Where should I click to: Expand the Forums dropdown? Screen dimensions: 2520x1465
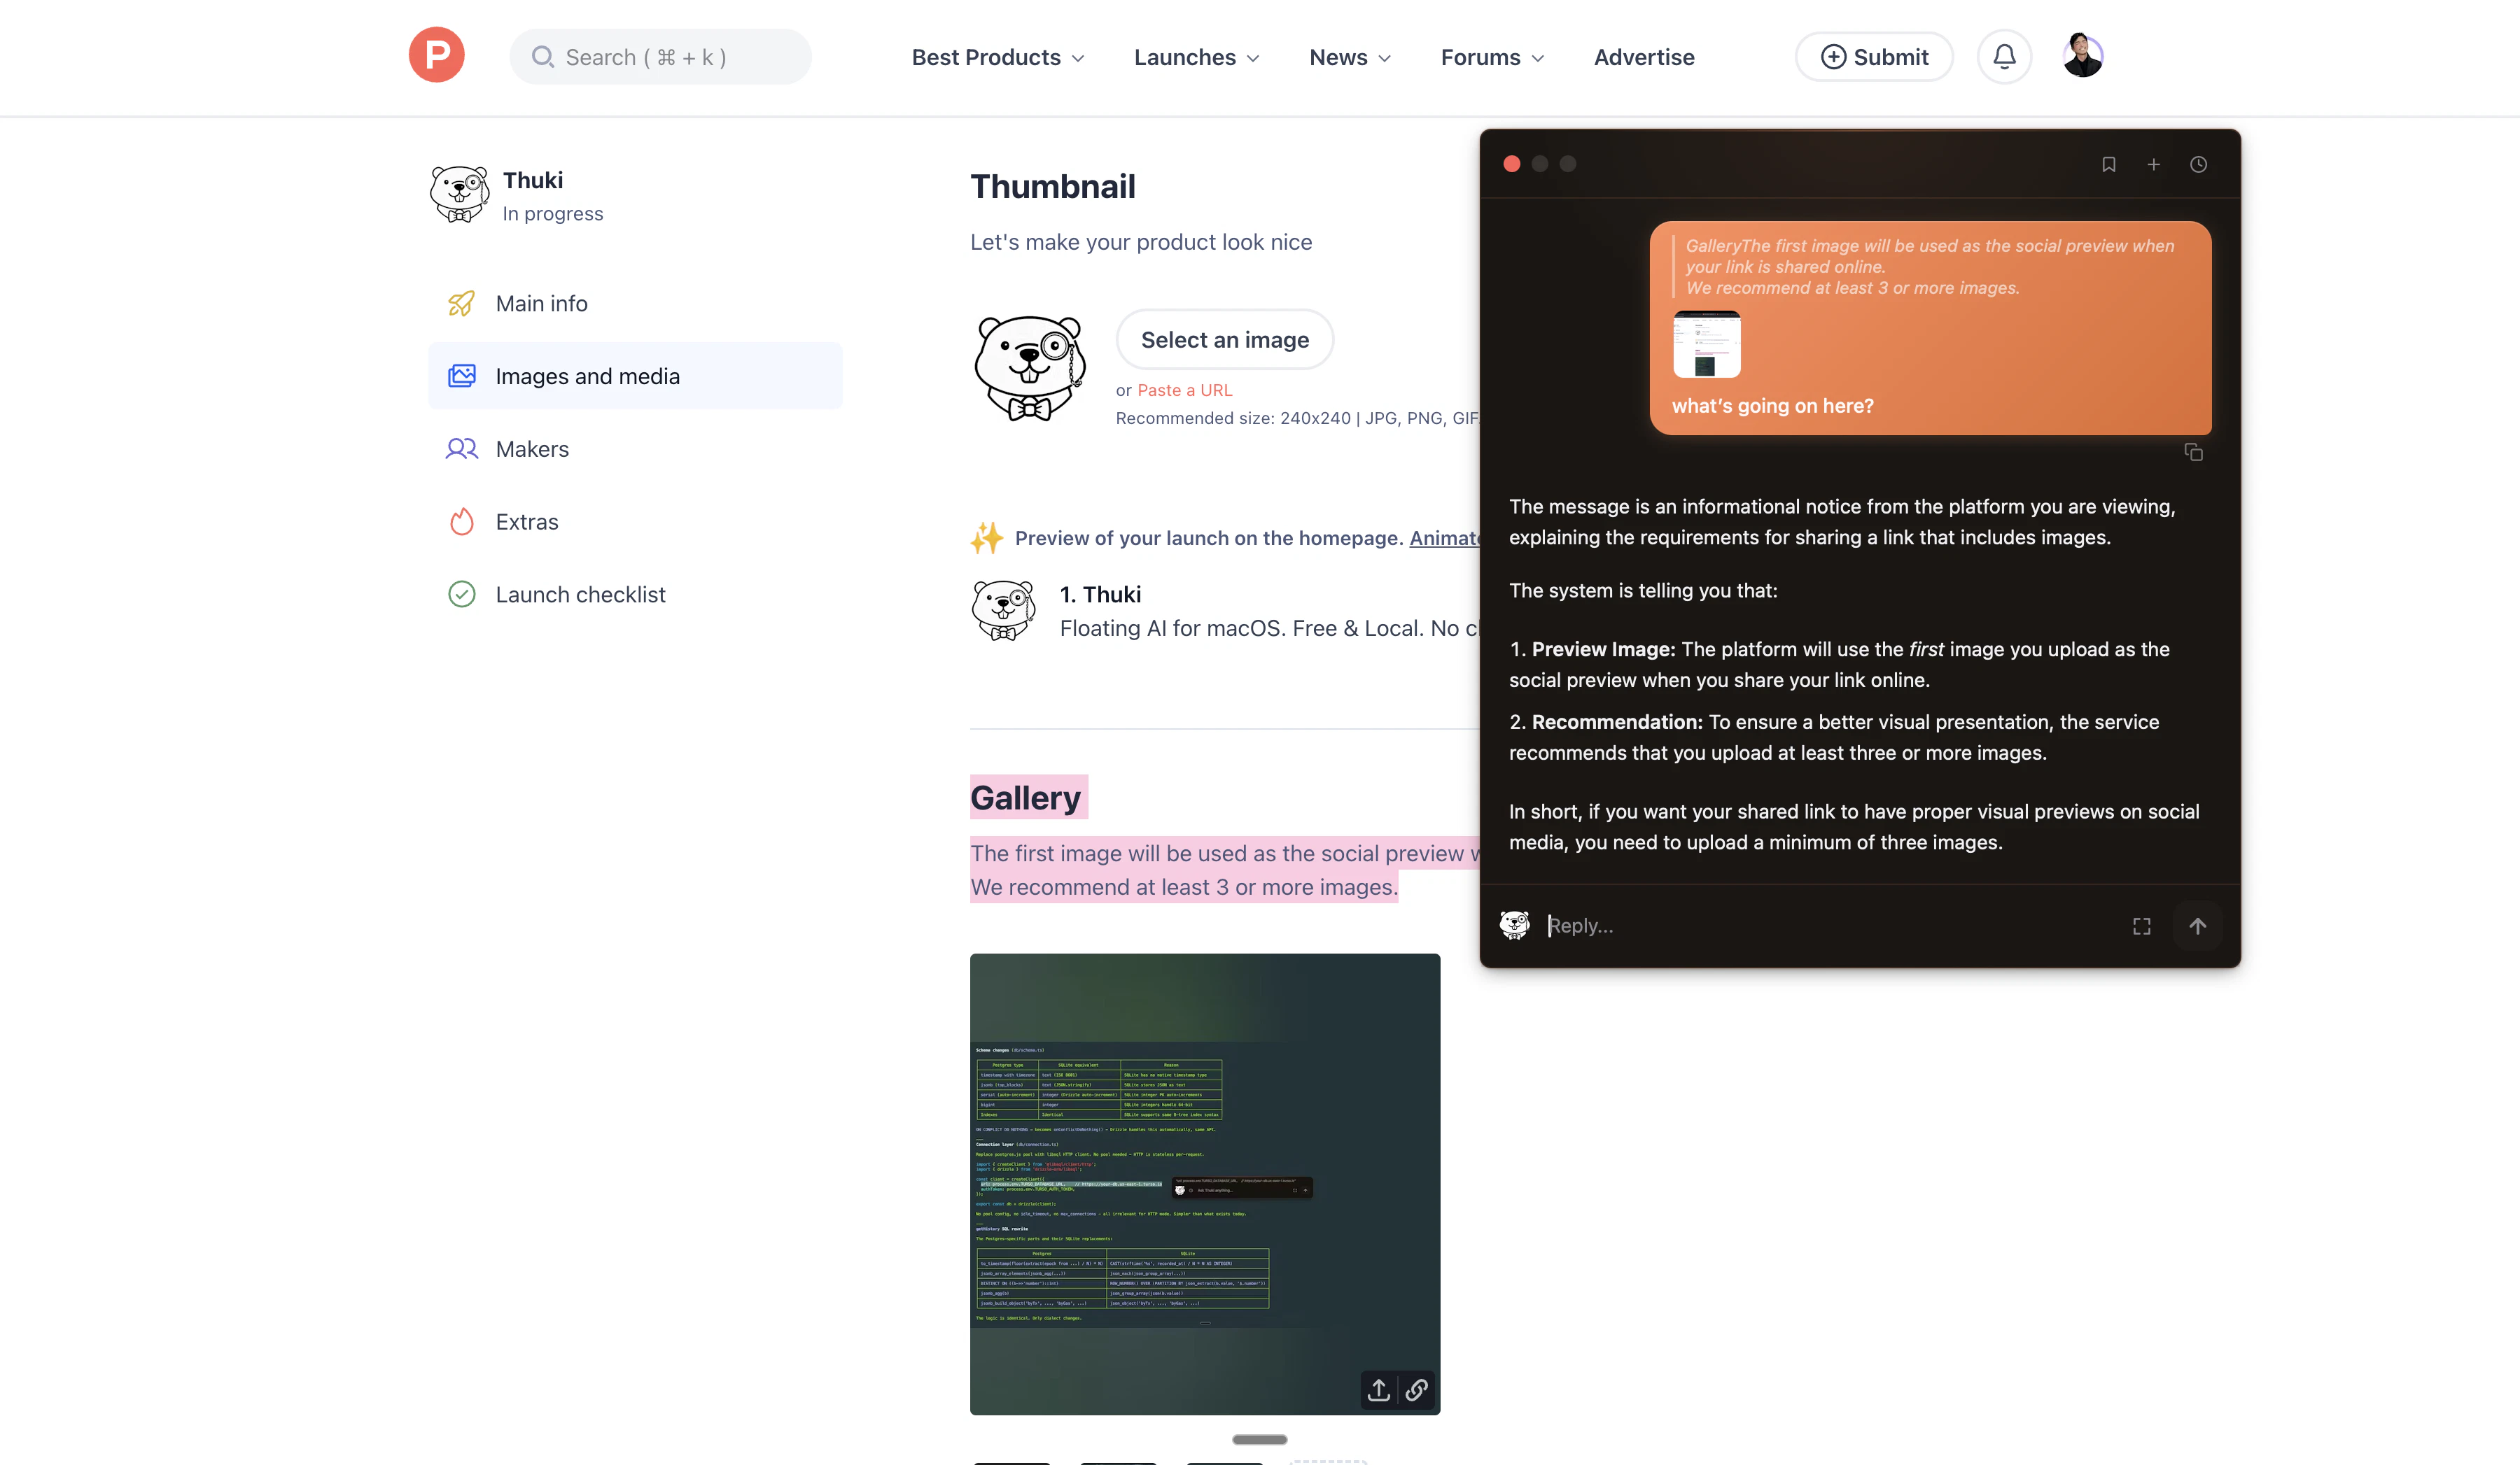pos(1491,57)
